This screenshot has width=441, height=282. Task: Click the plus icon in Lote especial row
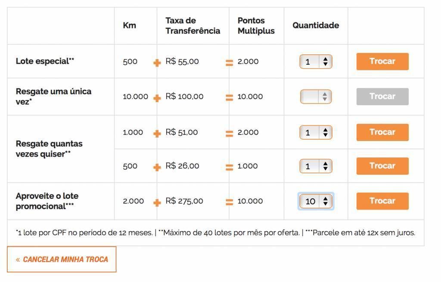[x=157, y=63]
